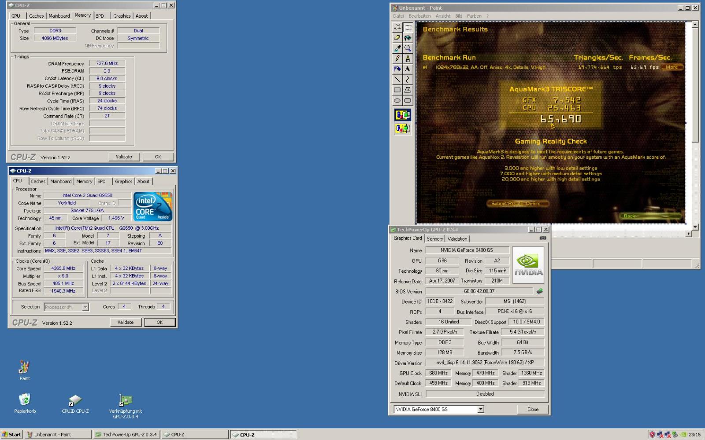Viewport: 705px width, 440px height.
Task: Select the Free-Form Select tool in Paint
Action: (397, 27)
